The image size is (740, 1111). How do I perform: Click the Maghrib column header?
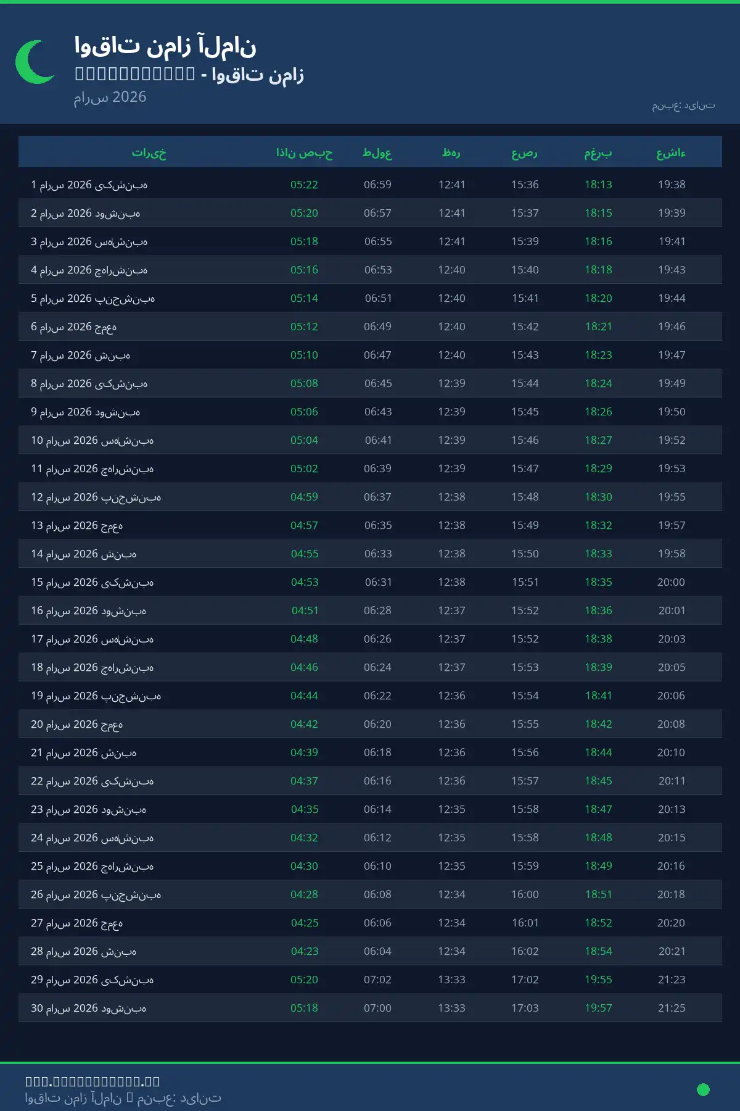point(598,152)
